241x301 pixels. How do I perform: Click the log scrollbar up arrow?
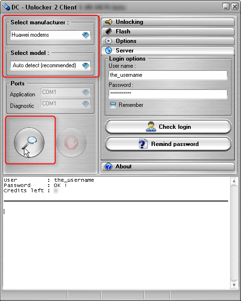[x=234, y=181]
